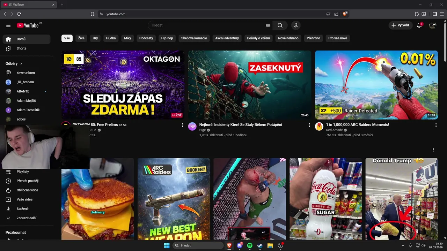Image resolution: width=447 pixels, height=251 pixels.
Task: Click the search magnifier button
Action: (x=280, y=25)
